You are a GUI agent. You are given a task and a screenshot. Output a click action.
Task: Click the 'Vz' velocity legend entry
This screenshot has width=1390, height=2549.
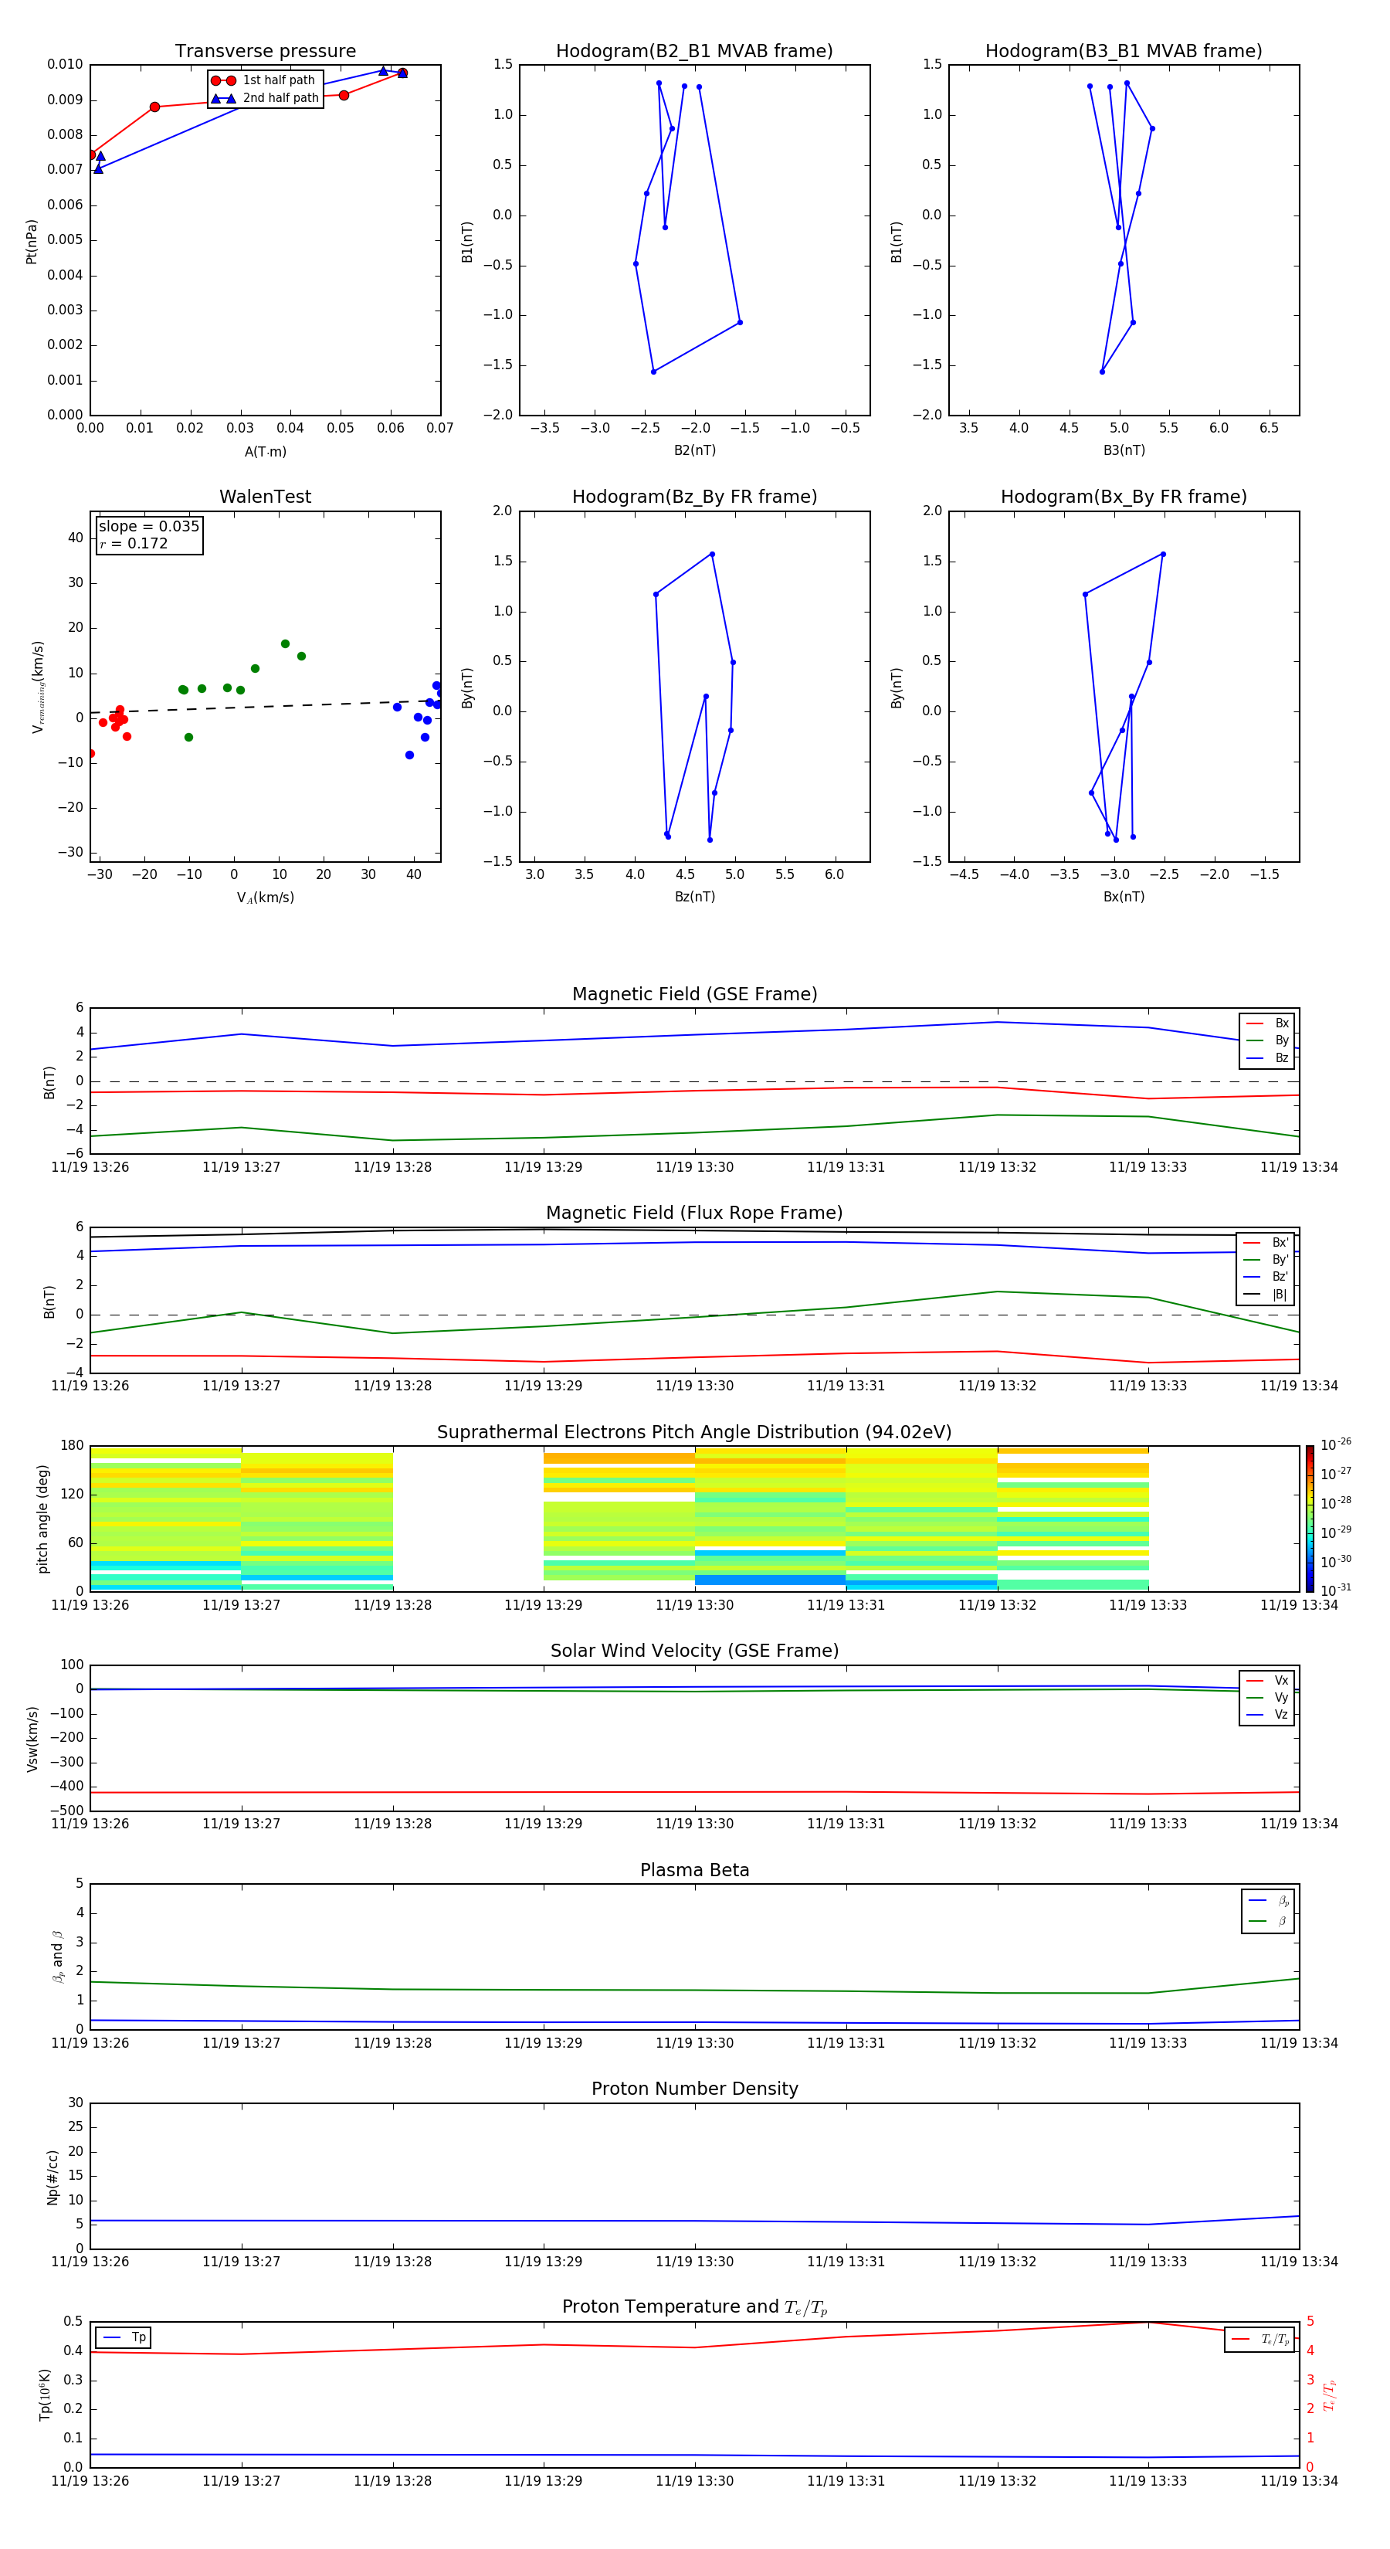pyautogui.click(x=1267, y=1715)
